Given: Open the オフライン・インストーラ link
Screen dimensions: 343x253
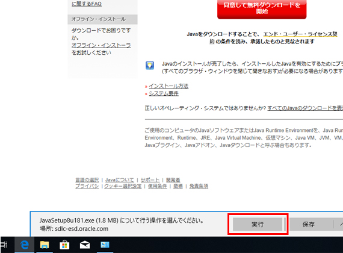Looking at the screenshot, I should 101,45.
